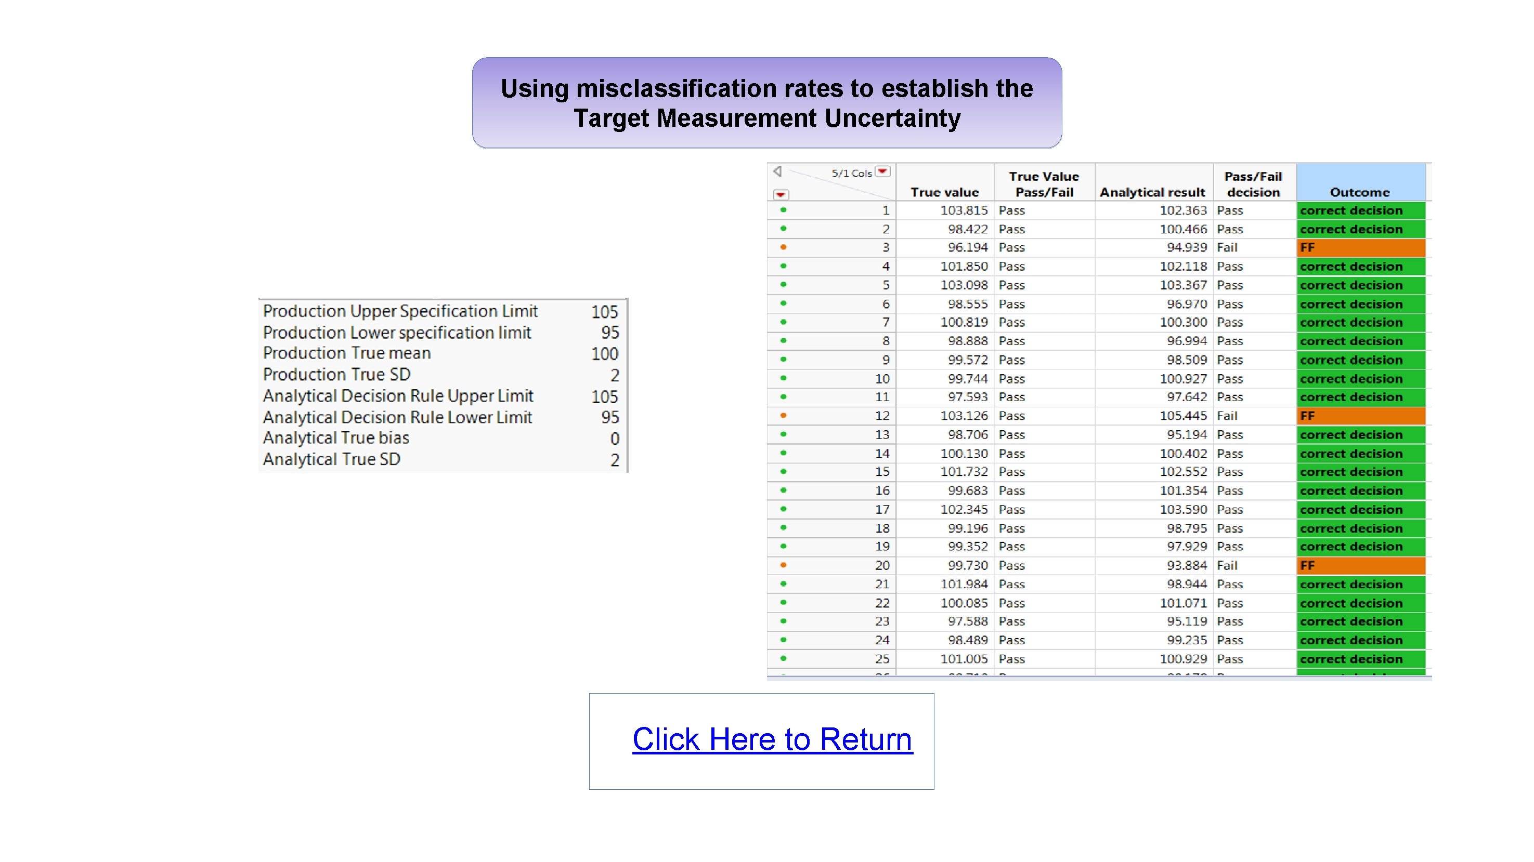The width and height of the screenshot is (1534, 862).
Task: Click the green marker dot on row 16
Action: click(783, 491)
